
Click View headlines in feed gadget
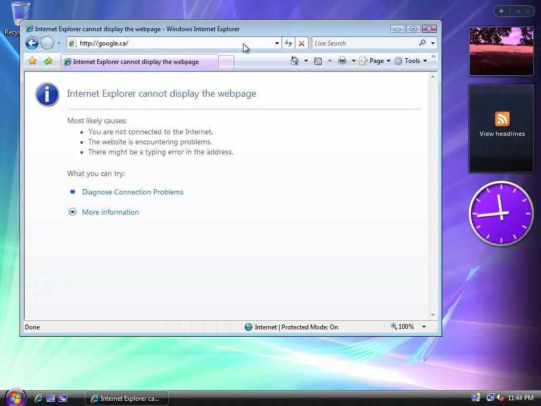pos(502,134)
